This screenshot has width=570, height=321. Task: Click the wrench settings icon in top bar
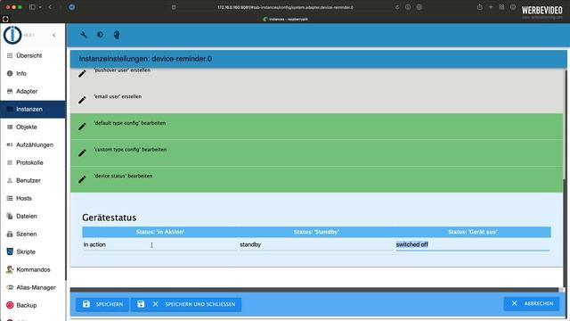tap(84, 35)
